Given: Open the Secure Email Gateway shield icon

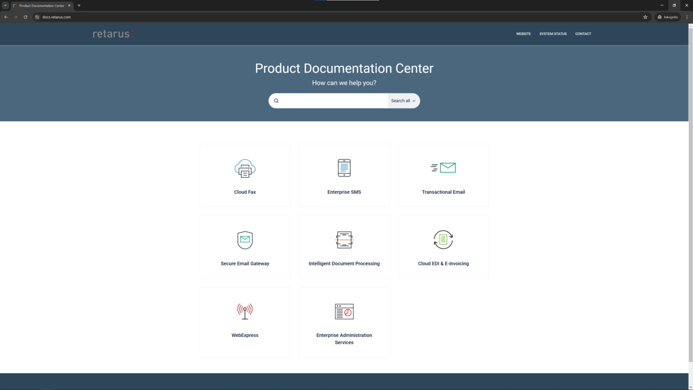Looking at the screenshot, I should 245,240.
